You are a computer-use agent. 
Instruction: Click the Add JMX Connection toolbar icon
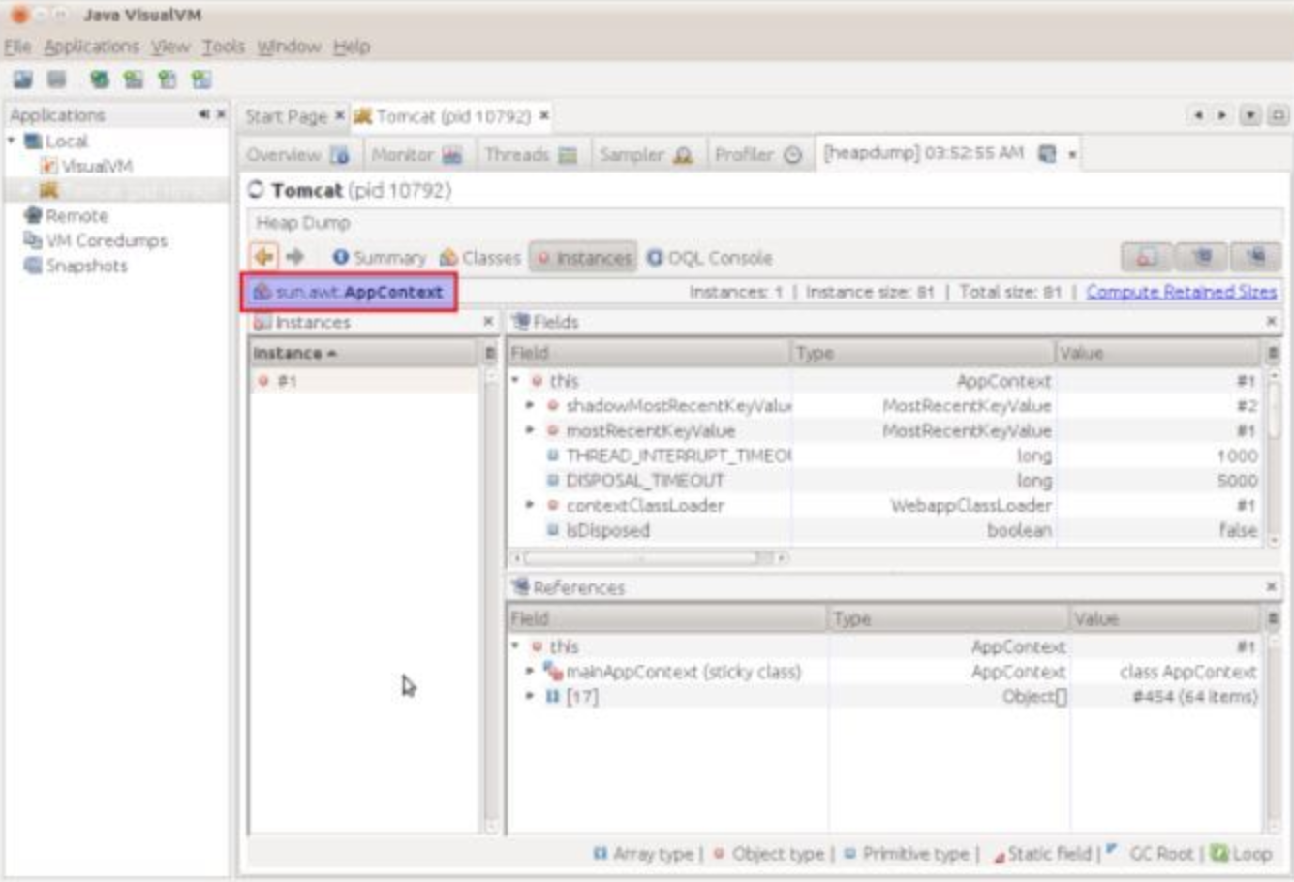[99, 79]
